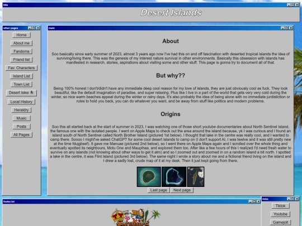Open the Music page
The height and width of the screenshot is (226, 302).
click(21, 118)
